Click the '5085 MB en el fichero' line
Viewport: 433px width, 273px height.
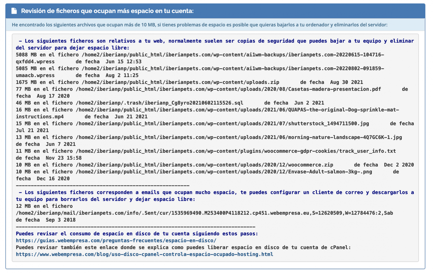click(200, 68)
